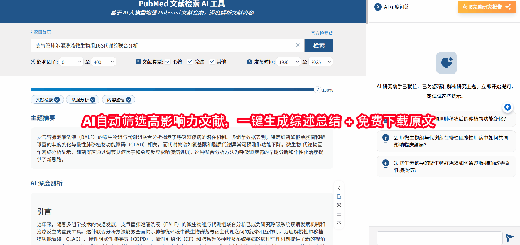Clear the search box with X icon
This screenshot has width=520, height=245.
(x=298, y=45)
